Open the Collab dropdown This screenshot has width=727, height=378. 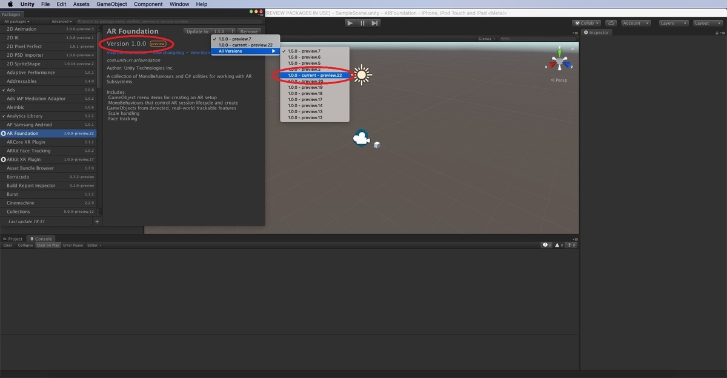(x=586, y=23)
